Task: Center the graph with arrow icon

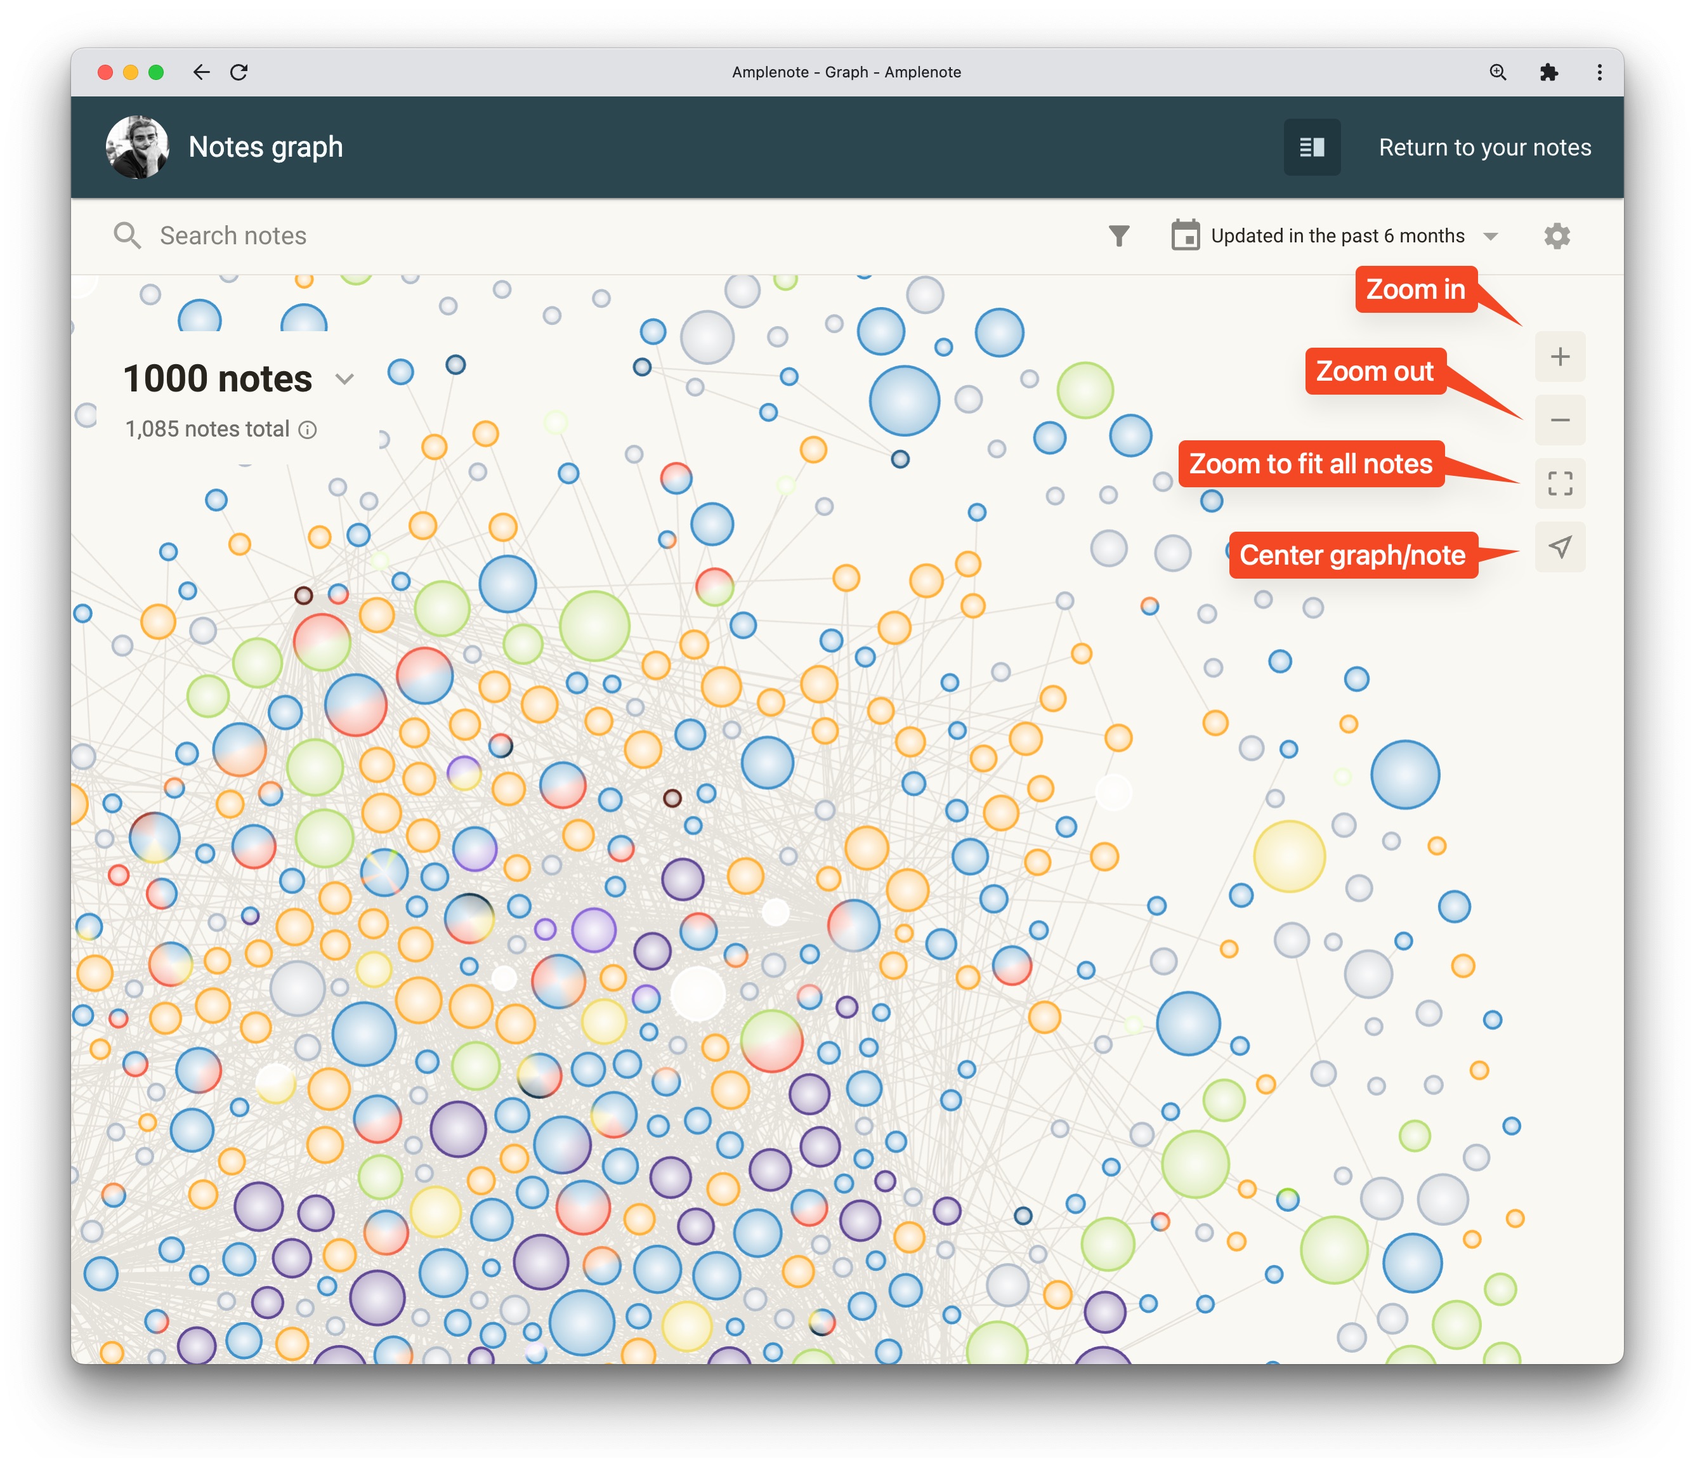Action: (1560, 546)
